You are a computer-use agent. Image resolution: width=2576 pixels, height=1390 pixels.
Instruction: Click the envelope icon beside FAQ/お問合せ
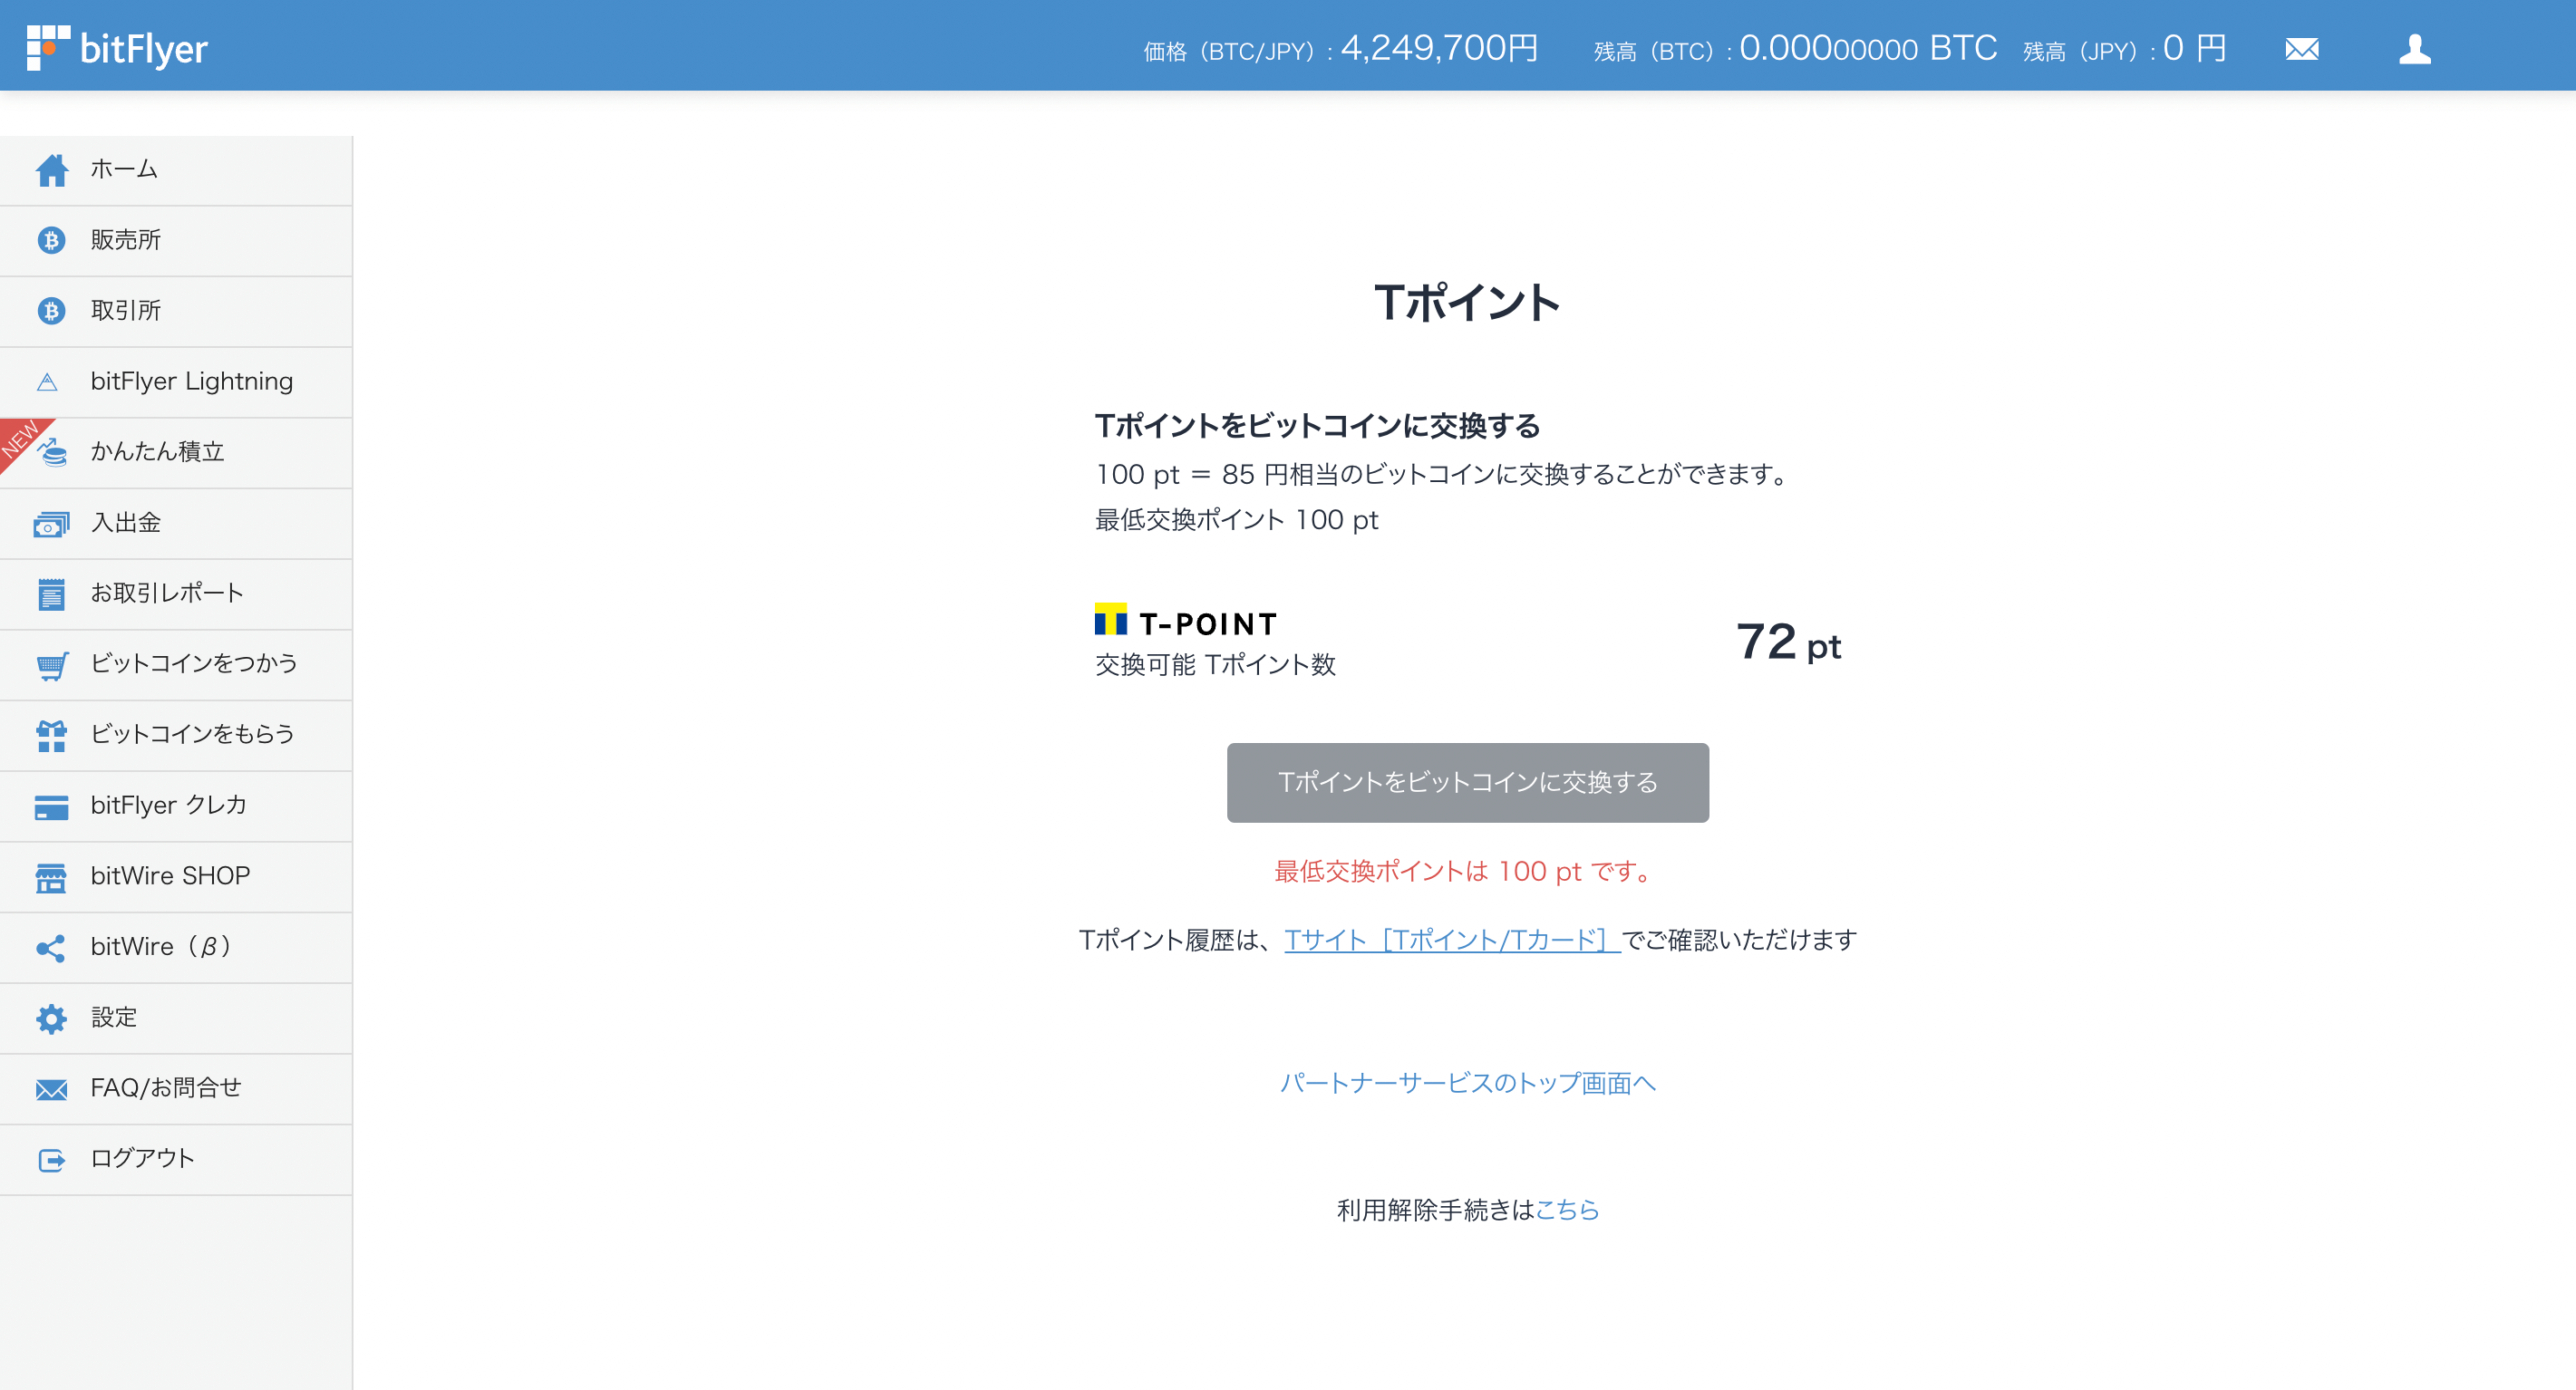51,1089
